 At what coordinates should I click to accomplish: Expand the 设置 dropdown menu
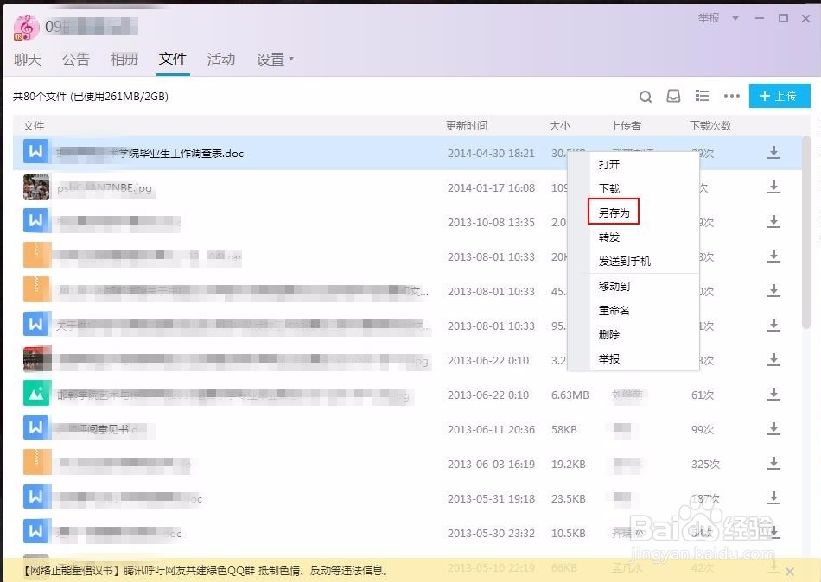click(x=275, y=60)
